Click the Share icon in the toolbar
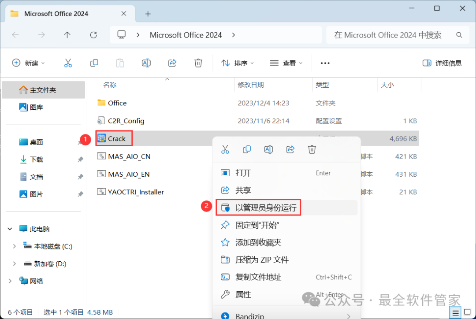 [x=172, y=63]
